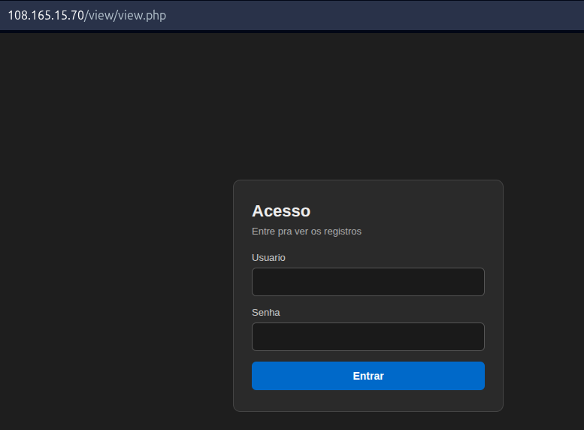Click the /view/view.php path in URL

[126, 15]
